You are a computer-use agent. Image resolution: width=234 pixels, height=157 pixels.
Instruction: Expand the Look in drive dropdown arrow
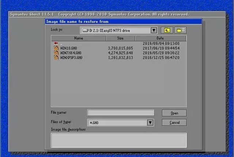[x=154, y=30]
